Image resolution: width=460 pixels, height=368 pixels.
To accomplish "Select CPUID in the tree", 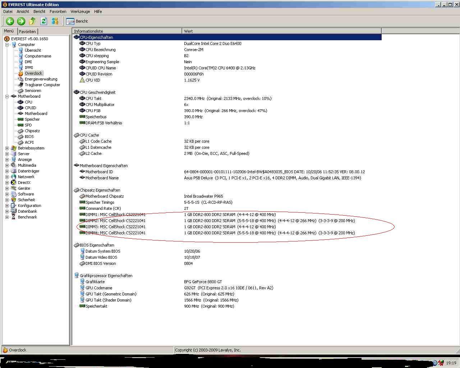I will [30, 108].
